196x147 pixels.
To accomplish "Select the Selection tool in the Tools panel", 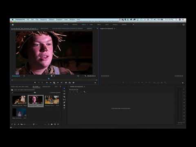I will click(64, 88).
